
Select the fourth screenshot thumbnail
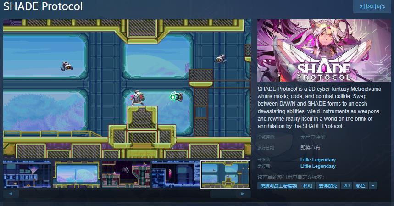pos(176,174)
